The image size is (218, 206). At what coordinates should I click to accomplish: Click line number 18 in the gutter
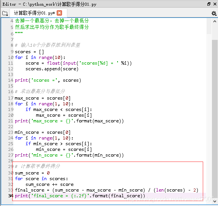pyautogui.click(x=11, y=104)
